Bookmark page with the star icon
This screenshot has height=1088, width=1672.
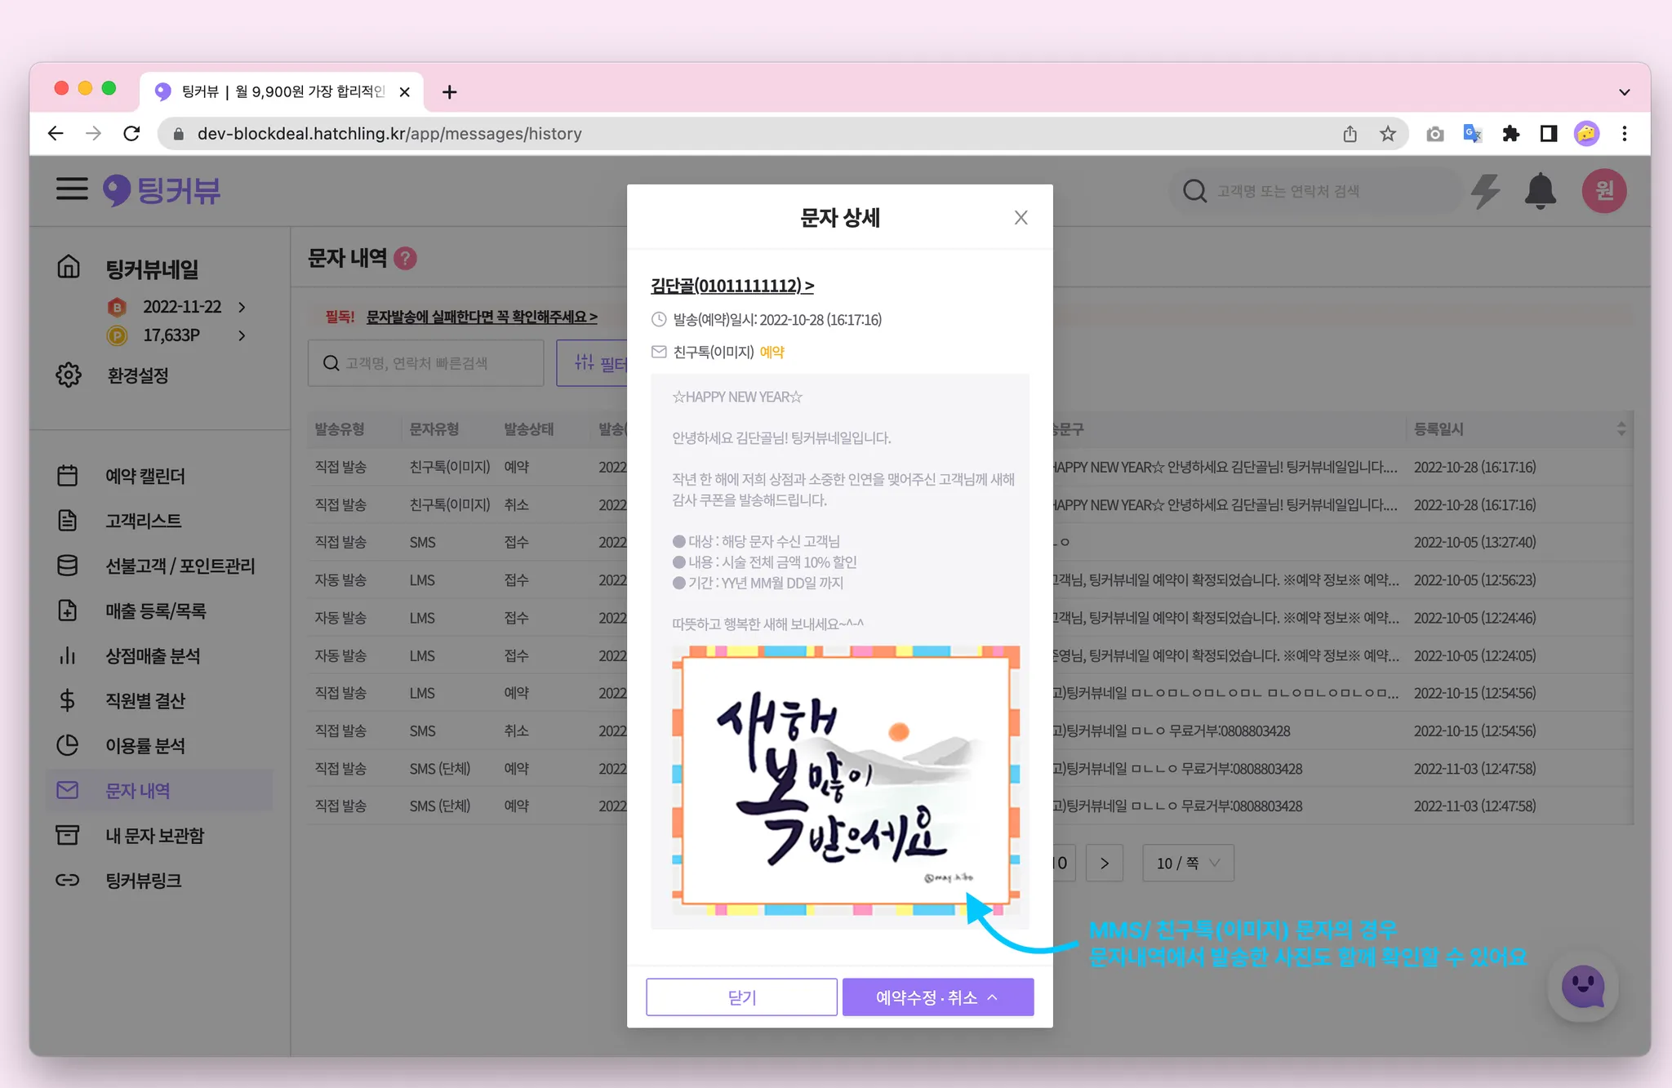tap(1388, 134)
